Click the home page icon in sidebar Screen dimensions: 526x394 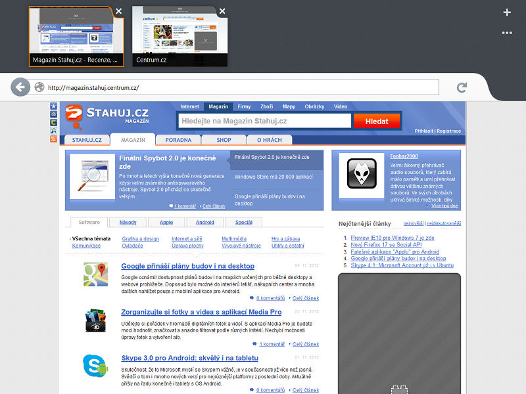pyautogui.click(x=53, y=114)
